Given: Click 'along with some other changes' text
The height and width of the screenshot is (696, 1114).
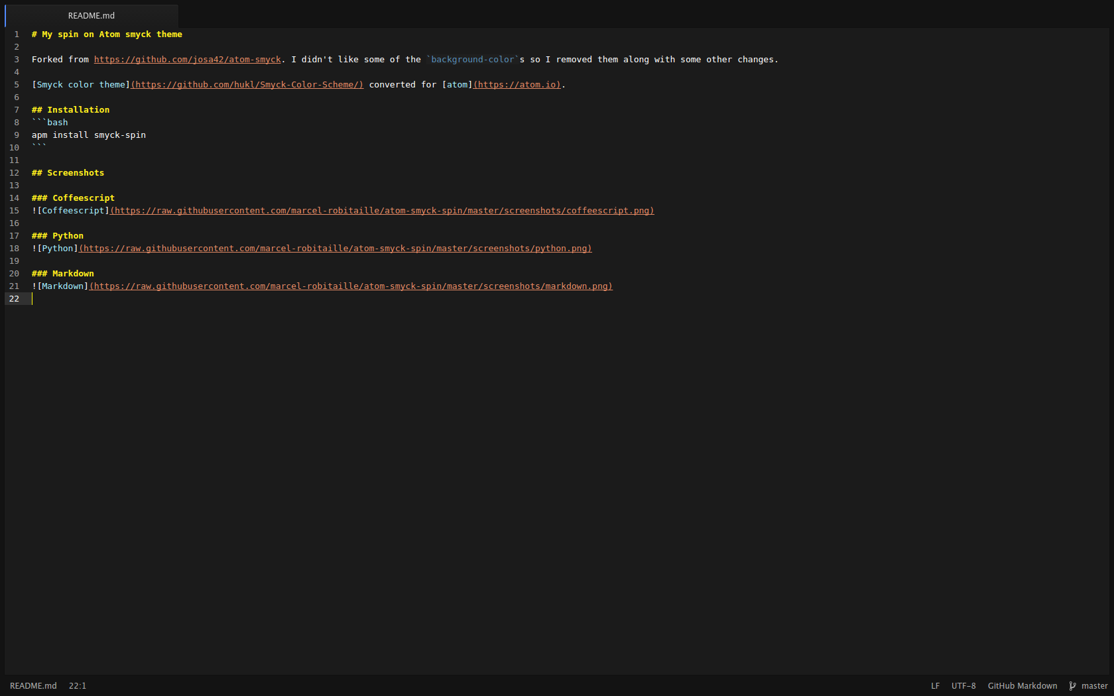Looking at the screenshot, I should (x=698, y=60).
